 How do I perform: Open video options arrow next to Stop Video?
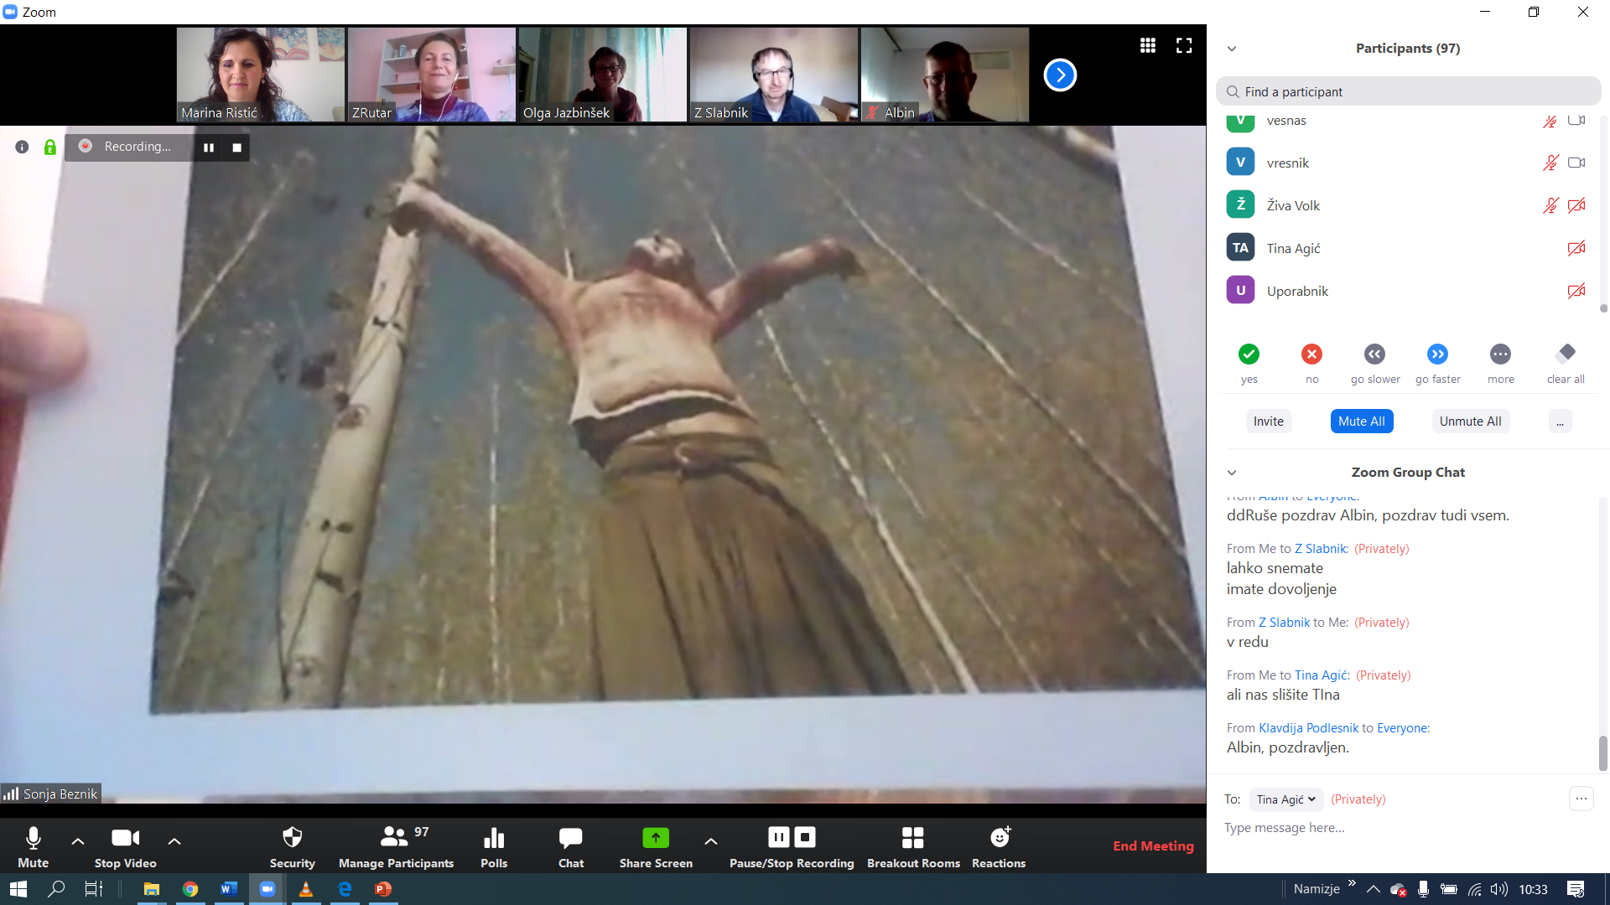[174, 840]
